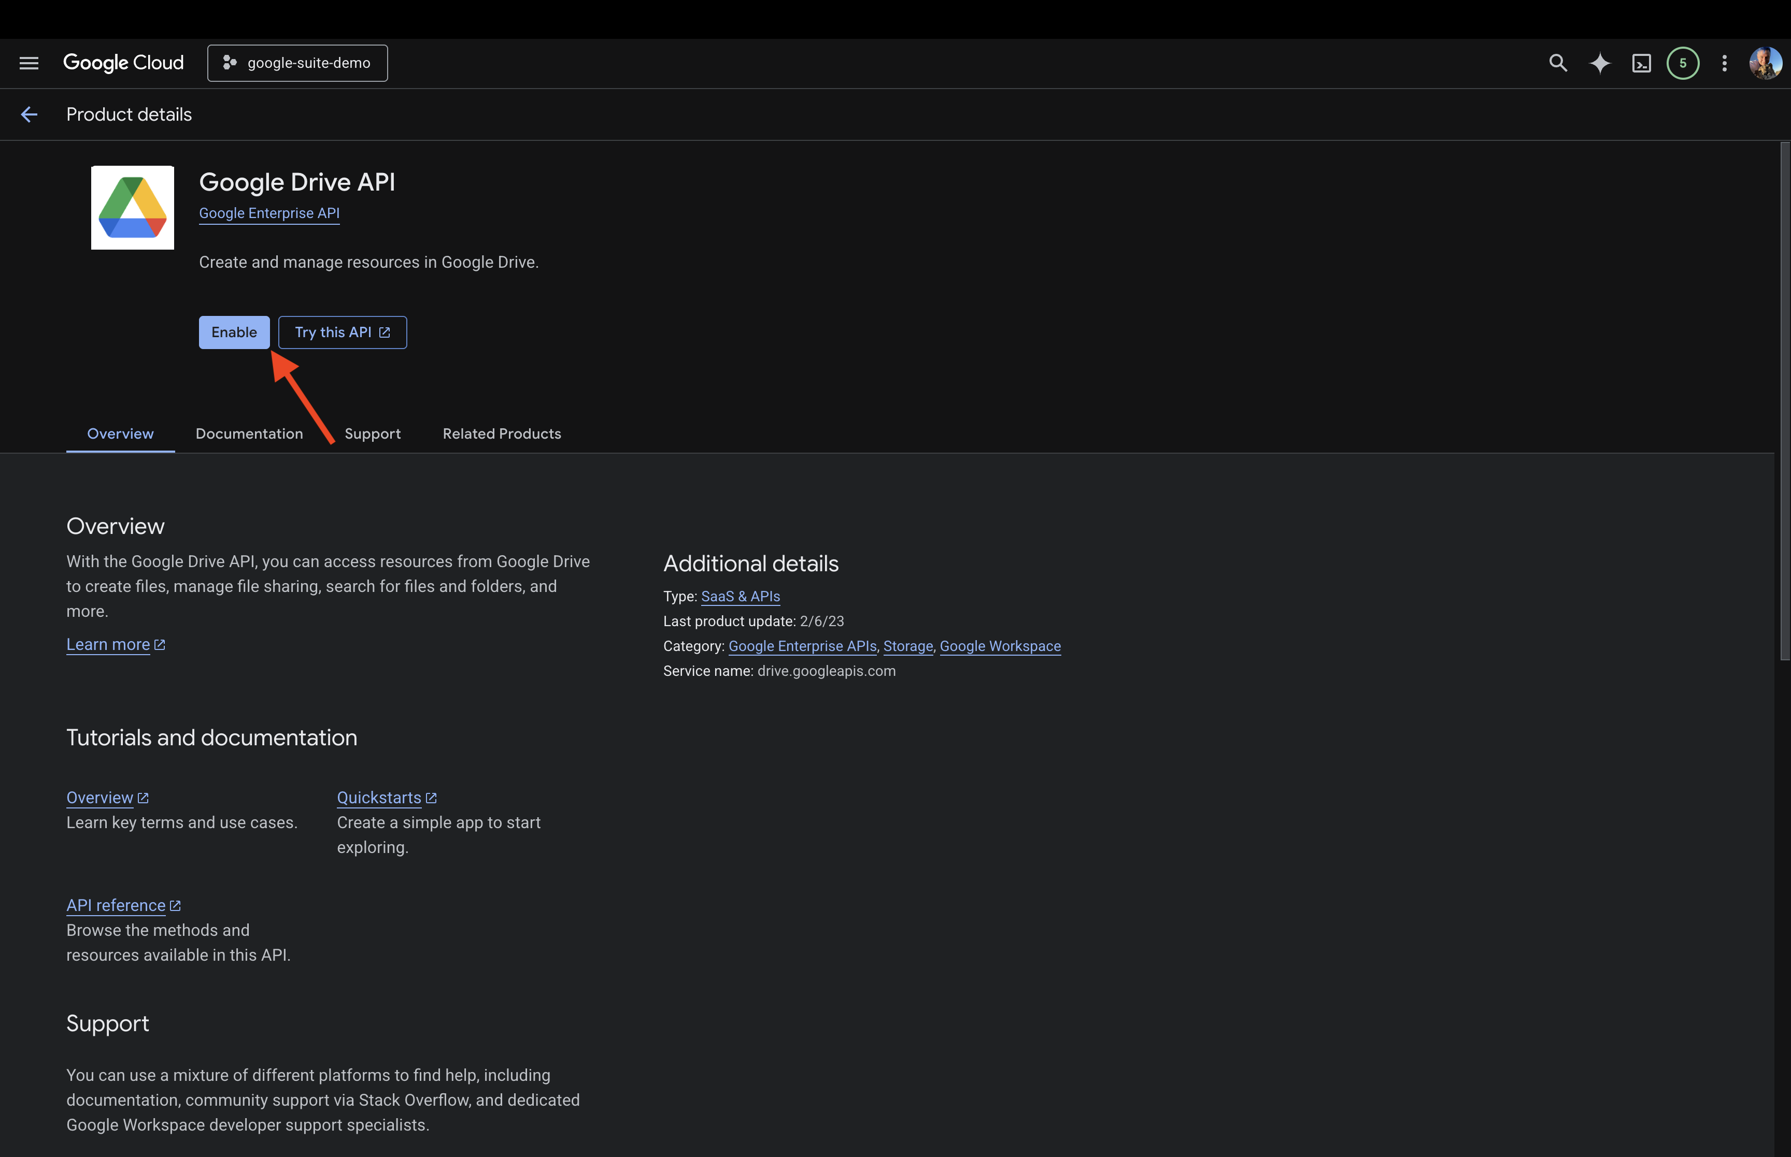Open the user account avatar
The image size is (1791, 1157).
click(1766, 63)
